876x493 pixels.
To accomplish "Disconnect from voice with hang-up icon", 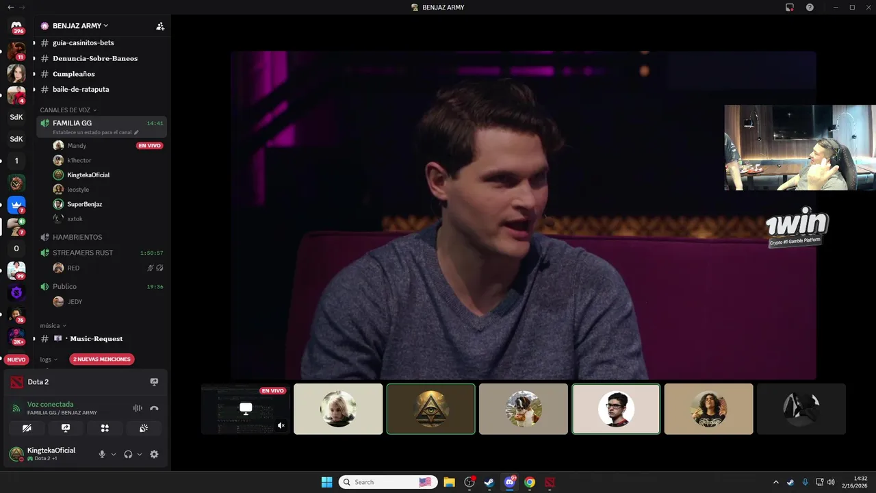I will tap(154, 408).
